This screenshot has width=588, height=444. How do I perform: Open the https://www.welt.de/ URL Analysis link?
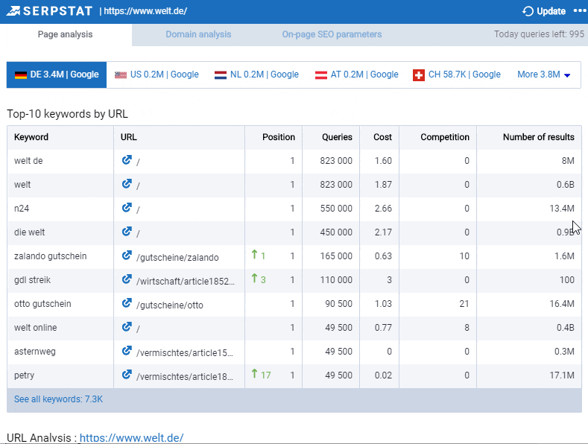click(132, 437)
